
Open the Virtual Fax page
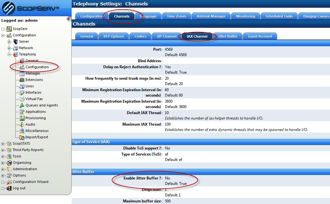pyautogui.click(x=34, y=99)
